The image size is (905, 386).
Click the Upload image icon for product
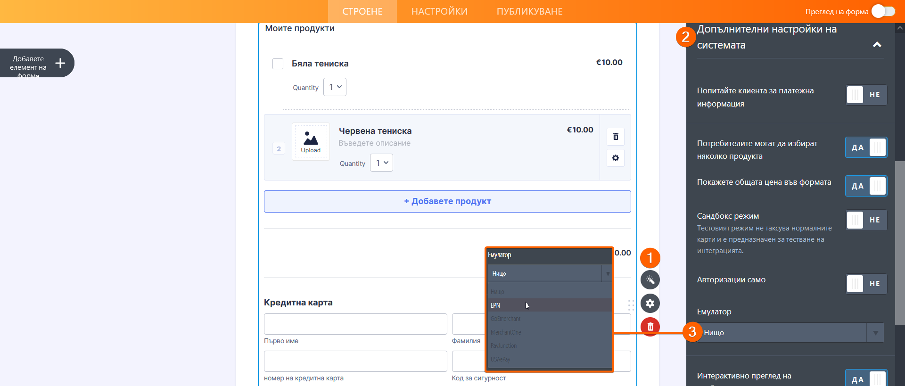(x=311, y=142)
